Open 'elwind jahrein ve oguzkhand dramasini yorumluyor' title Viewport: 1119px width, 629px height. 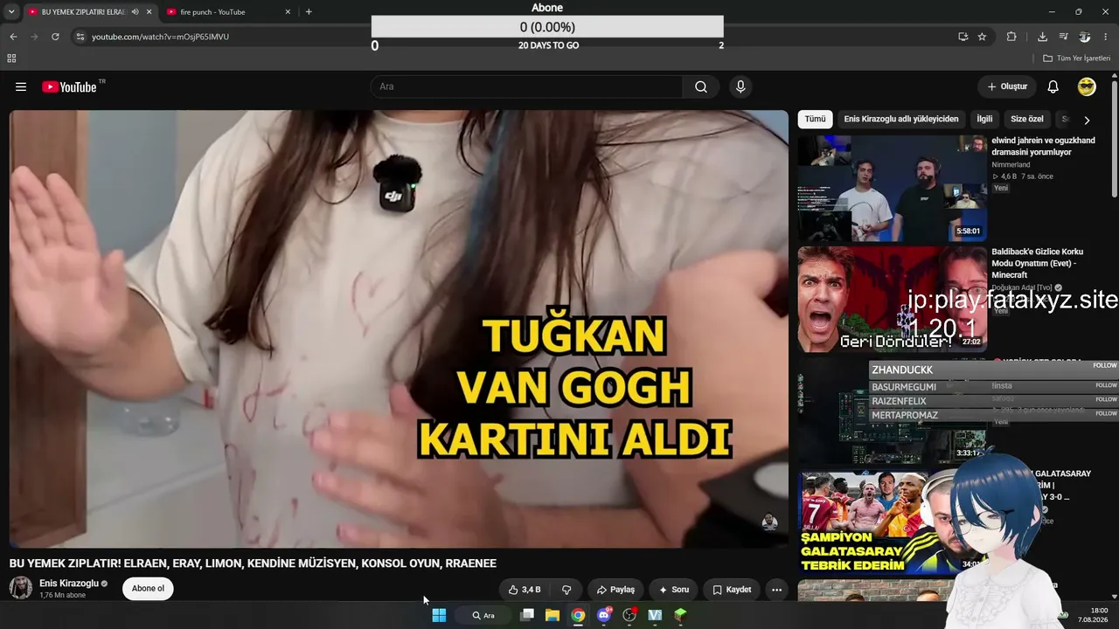(x=1043, y=146)
